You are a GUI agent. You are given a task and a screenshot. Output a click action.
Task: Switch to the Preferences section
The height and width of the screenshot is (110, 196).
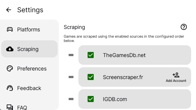[29, 68]
